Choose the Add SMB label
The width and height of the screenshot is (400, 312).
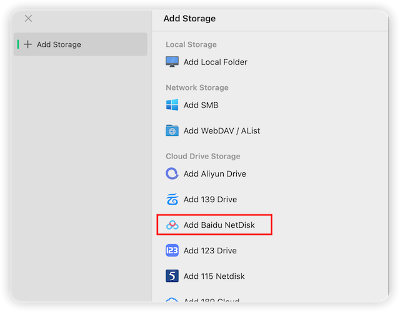(201, 105)
